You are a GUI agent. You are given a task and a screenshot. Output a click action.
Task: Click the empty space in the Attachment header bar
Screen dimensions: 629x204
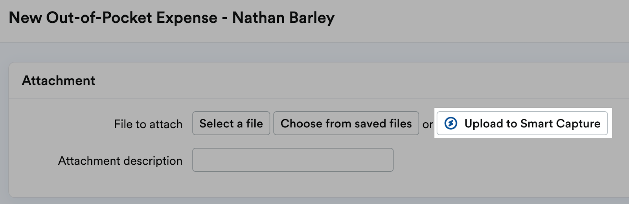tap(354, 81)
